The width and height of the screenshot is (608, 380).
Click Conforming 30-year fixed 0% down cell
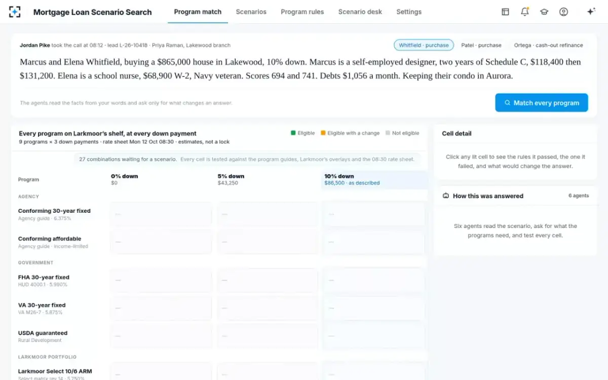pyautogui.click(x=161, y=214)
